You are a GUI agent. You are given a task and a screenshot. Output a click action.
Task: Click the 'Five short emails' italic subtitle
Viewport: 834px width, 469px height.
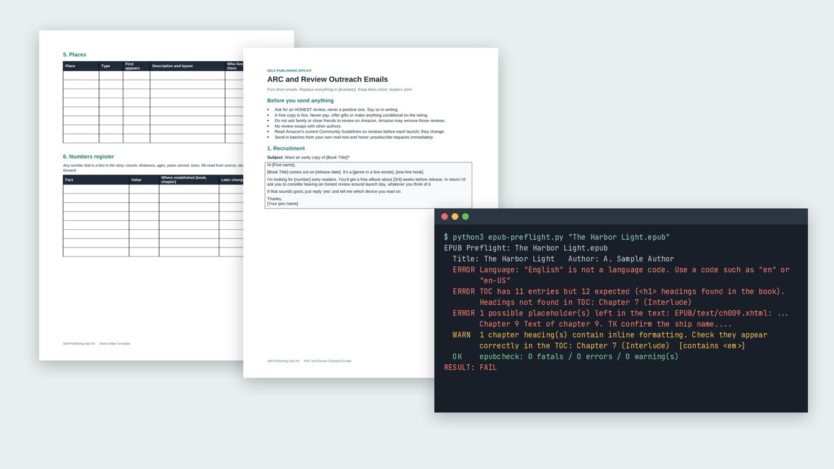[340, 90]
